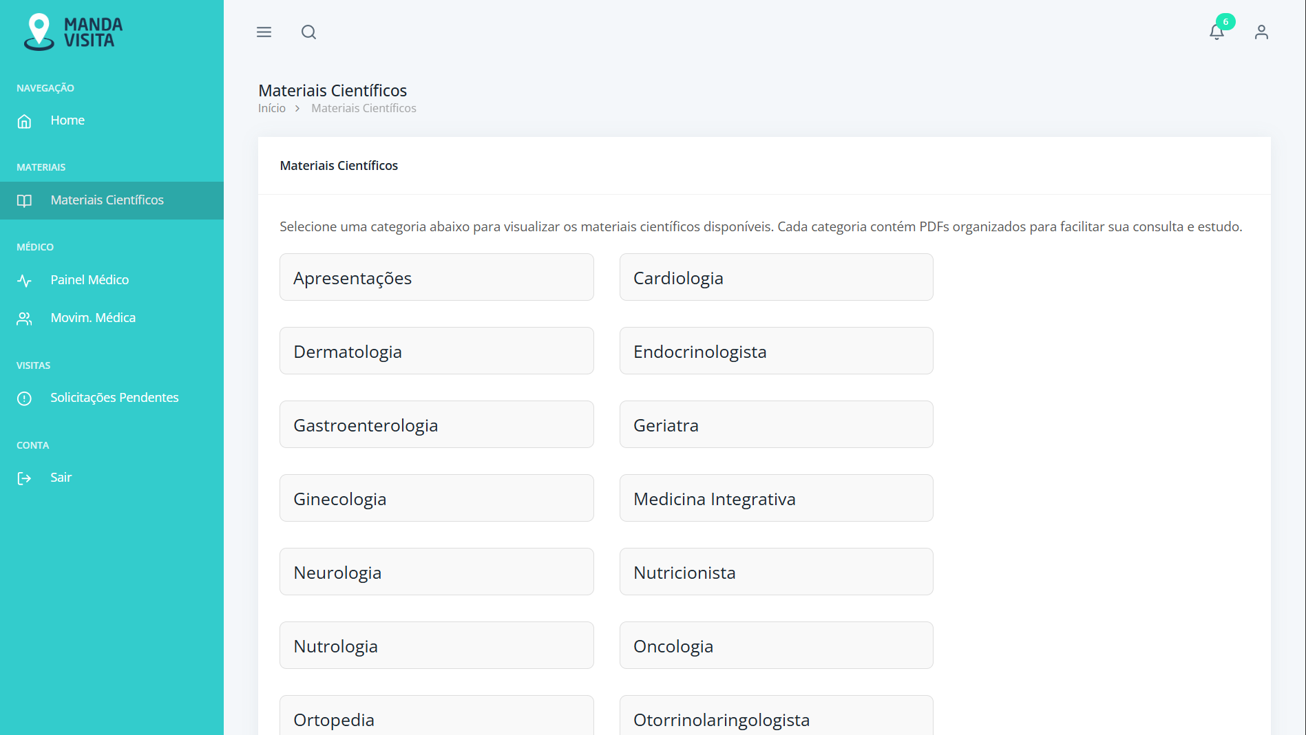Open the Apresentações category
The height and width of the screenshot is (735, 1306).
pos(436,277)
